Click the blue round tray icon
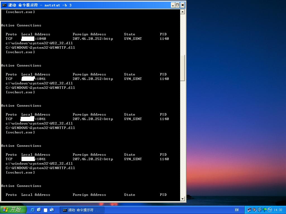Screen dimensions: 286x214 [270, 210]
